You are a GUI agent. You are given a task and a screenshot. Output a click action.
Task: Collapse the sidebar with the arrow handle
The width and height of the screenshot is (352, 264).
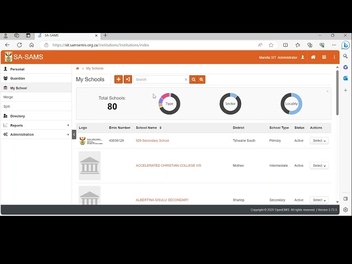point(74,134)
